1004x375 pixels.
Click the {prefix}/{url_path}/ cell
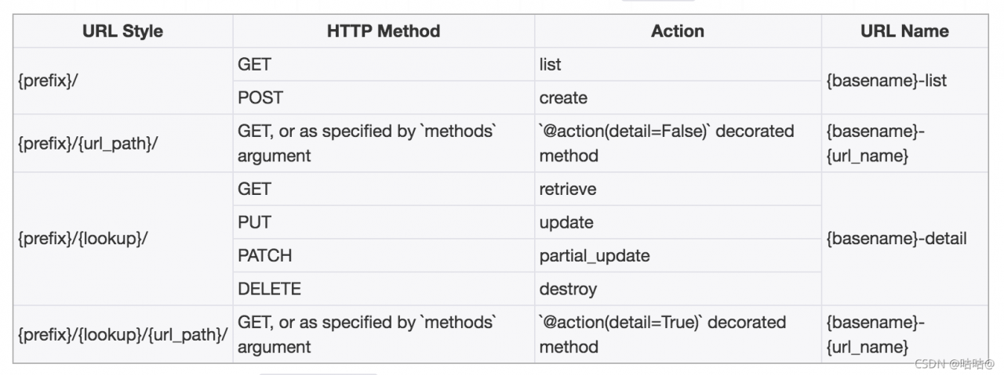point(122,143)
